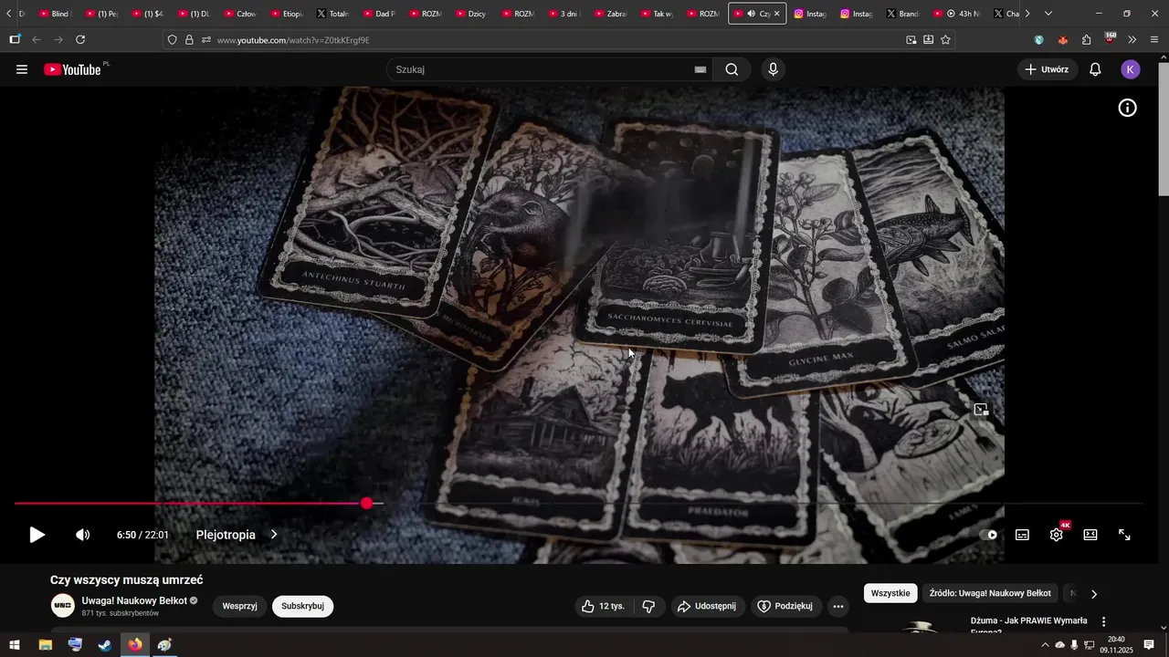Play the video
The height and width of the screenshot is (657, 1169).
coord(37,535)
